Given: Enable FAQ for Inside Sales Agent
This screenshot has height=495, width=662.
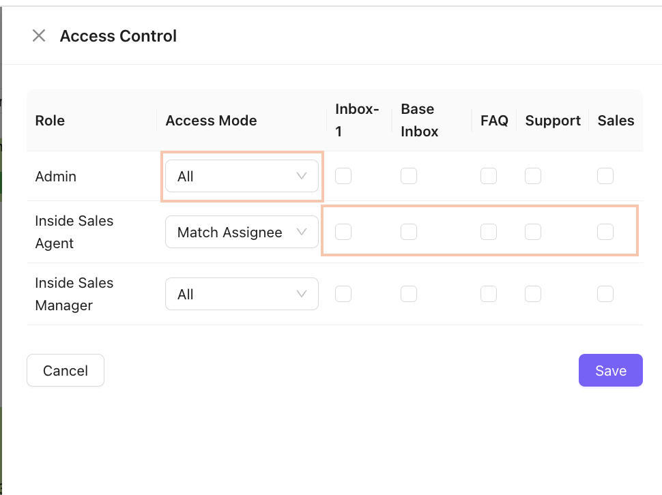Looking at the screenshot, I should (x=489, y=232).
